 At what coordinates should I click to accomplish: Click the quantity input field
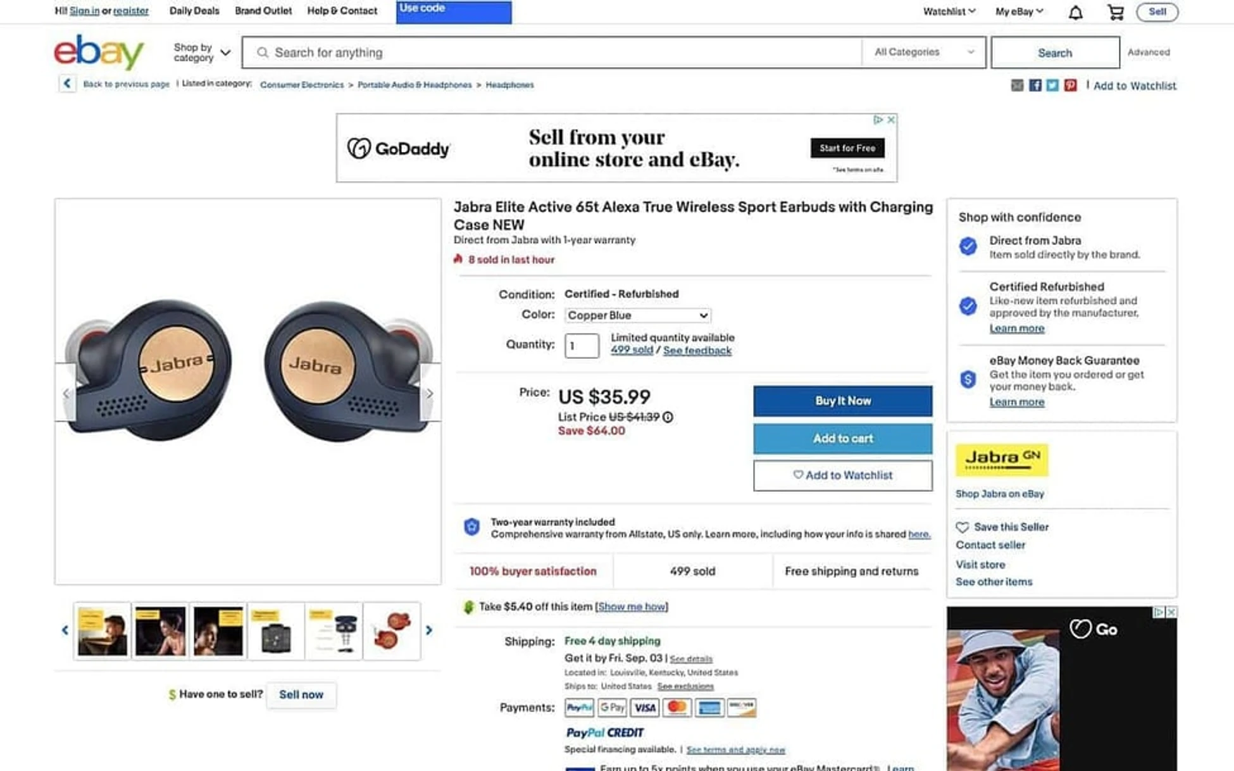tap(582, 346)
